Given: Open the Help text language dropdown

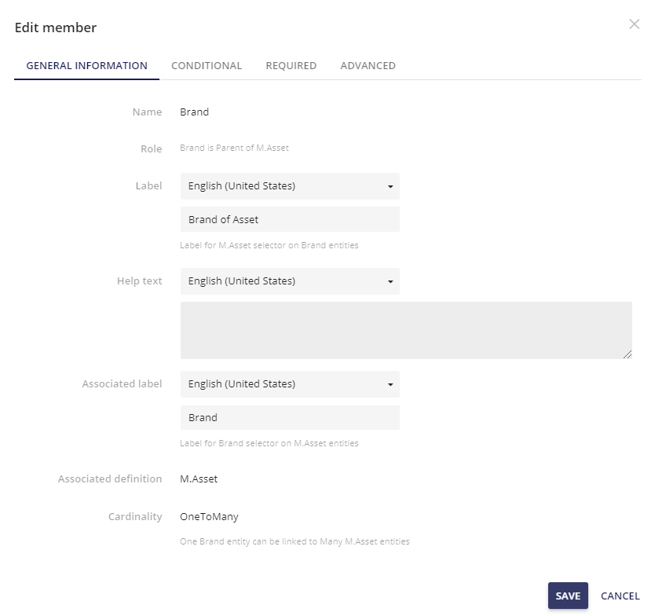Looking at the screenshot, I should (289, 280).
